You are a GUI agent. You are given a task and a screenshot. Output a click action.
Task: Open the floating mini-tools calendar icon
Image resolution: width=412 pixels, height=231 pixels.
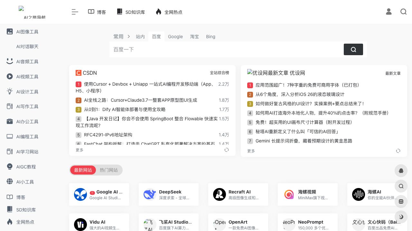[401, 201]
